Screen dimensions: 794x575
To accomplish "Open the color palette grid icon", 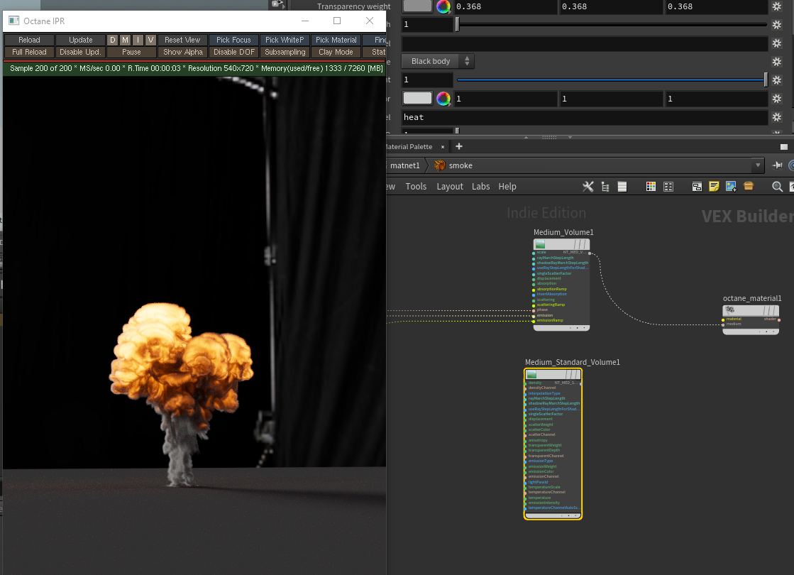I will click(x=651, y=187).
